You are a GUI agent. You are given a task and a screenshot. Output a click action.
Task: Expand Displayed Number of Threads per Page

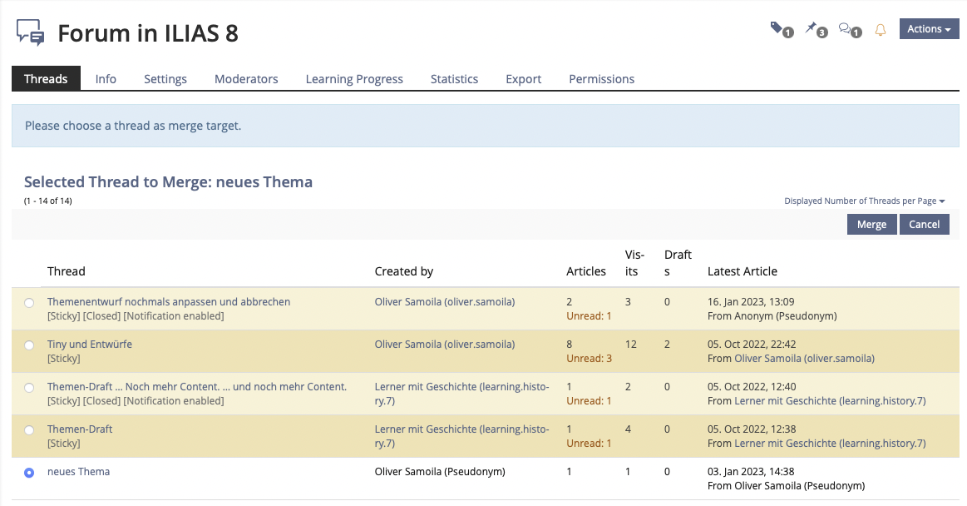864,201
